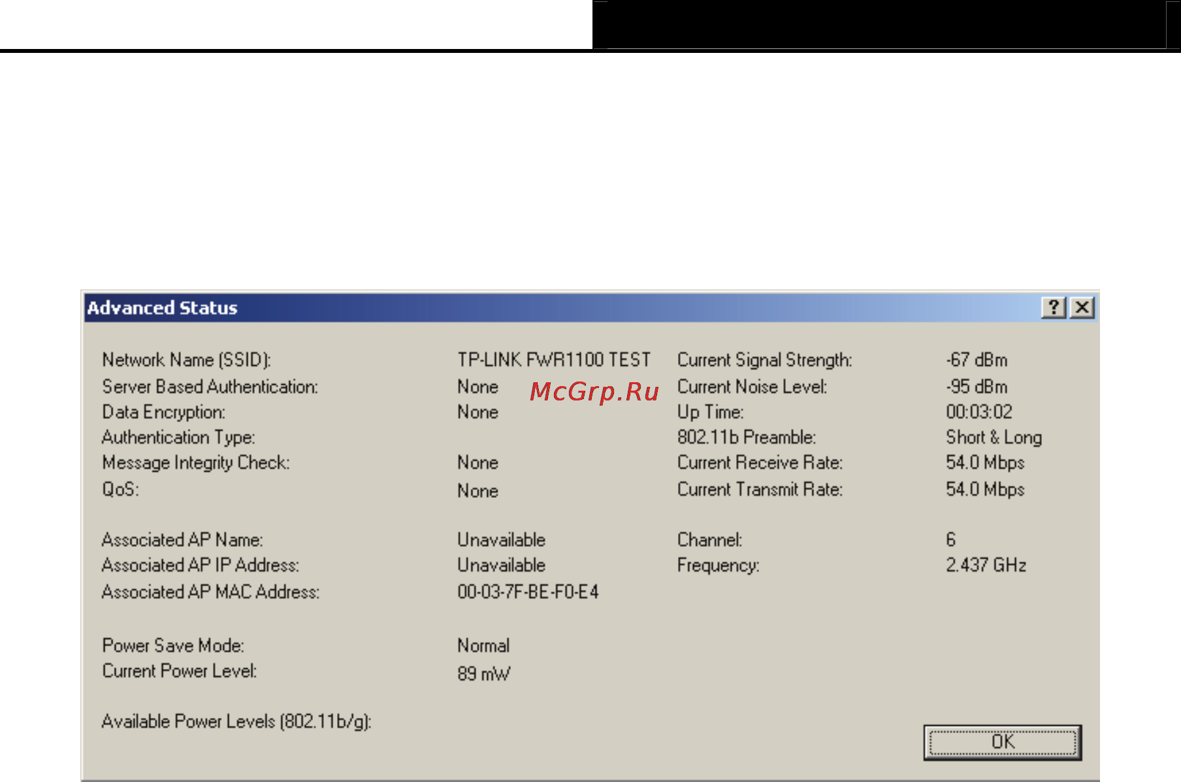Click the Short & Long preamble value
Screen dimensions: 1181x782
pos(994,437)
